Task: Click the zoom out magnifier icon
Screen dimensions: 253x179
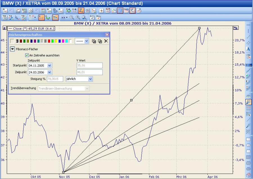Action: [71, 17]
